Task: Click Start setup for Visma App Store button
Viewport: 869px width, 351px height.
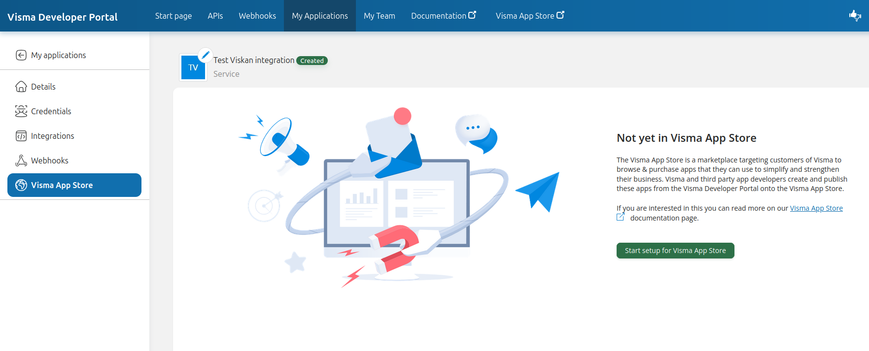Action: (x=675, y=251)
